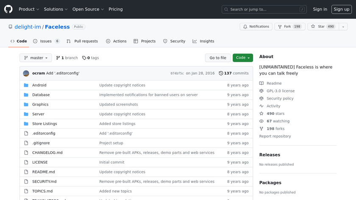View the 0 tags link

pyautogui.click(x=90, y=58)
